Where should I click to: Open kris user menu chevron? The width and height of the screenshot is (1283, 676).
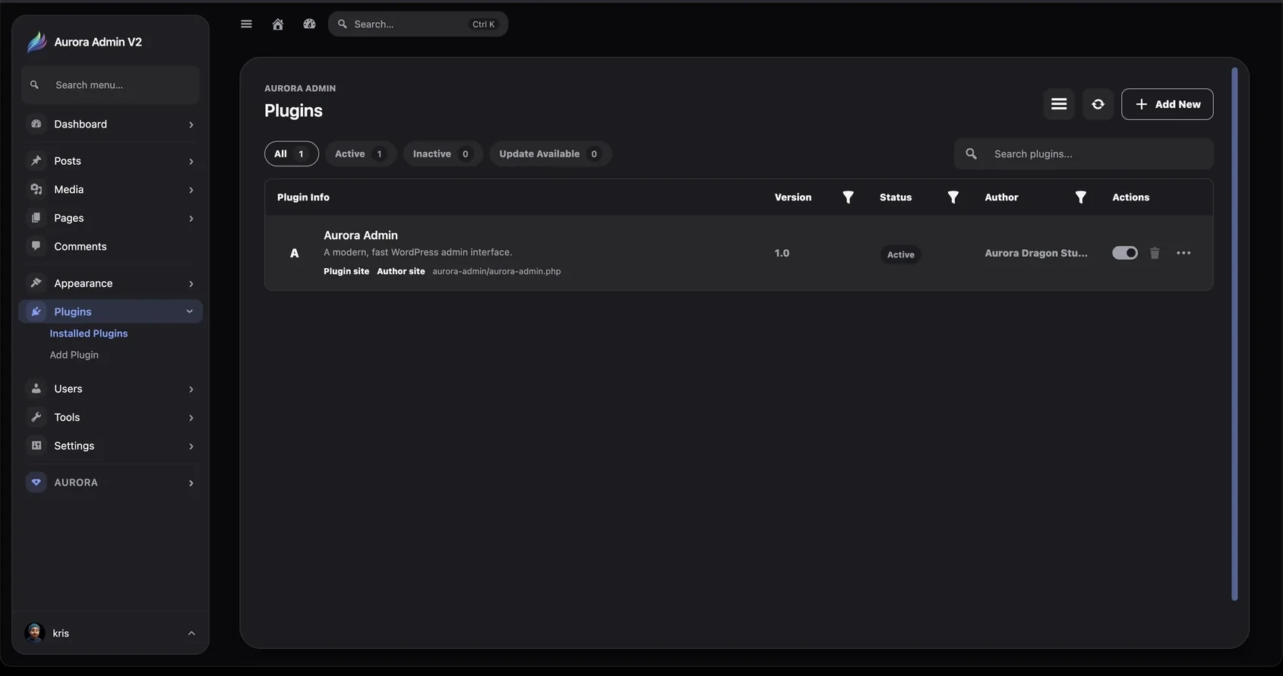pos(191,633)
